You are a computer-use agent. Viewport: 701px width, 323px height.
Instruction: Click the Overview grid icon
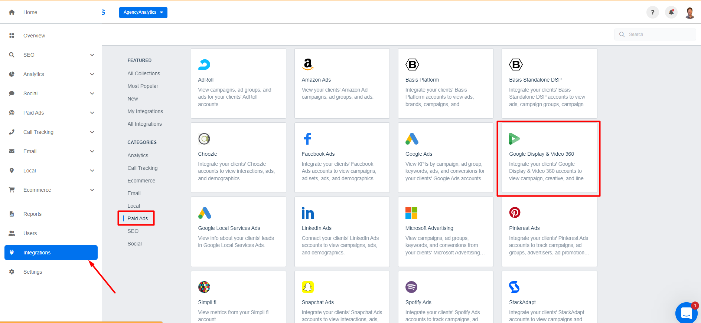click(12, 36)
